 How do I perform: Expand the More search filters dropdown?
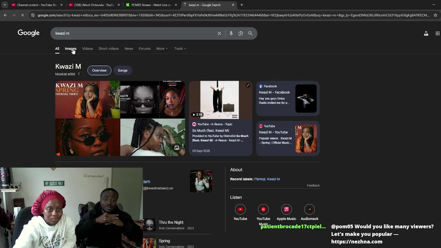[162, 49]
